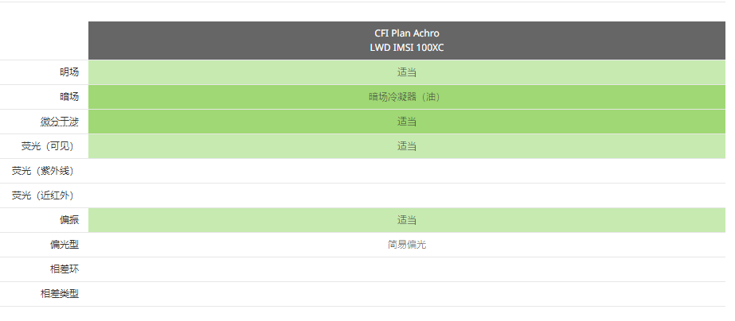Image resolution: width=735 pixels, height=321 pixels.
Task: Click the 适当 cell in 偏振 row
Action: coord(407,220)
